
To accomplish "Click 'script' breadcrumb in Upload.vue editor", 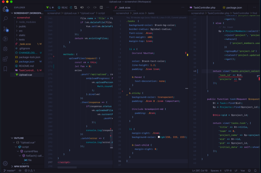I will click(x=101, y=13).
